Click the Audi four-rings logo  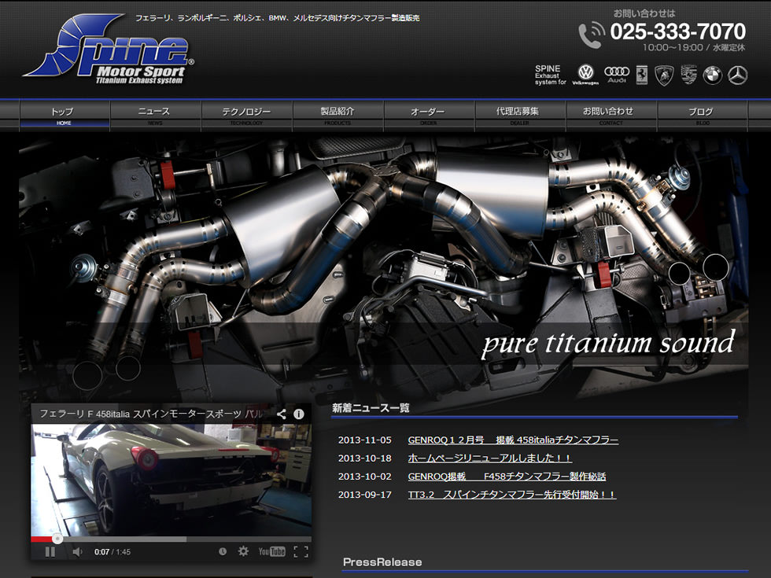point(617,74)
